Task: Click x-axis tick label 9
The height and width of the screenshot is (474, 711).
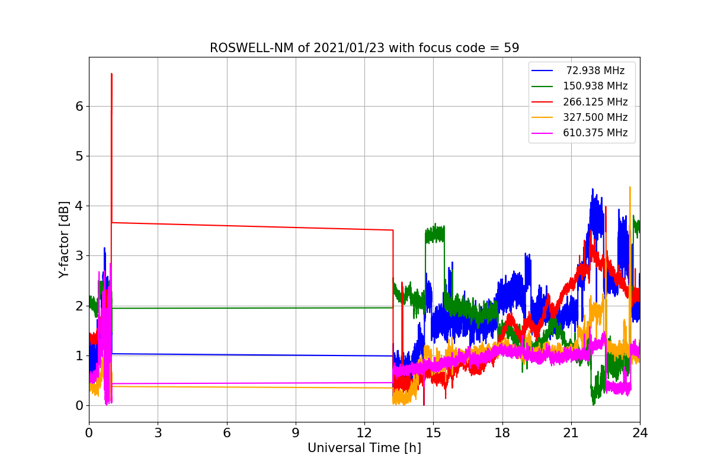Action: [296, 433]
